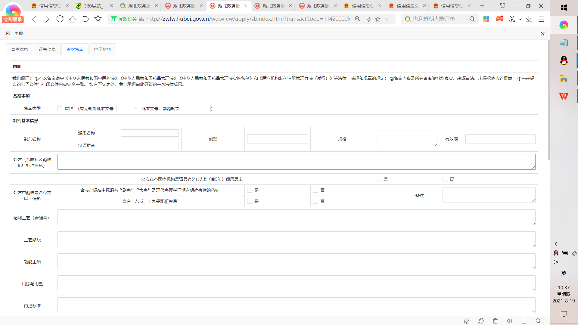The image size is (578, 325).
Task: Open the browser hamburger menu icon
Action: pyautogui.click(x=542, y=19)
